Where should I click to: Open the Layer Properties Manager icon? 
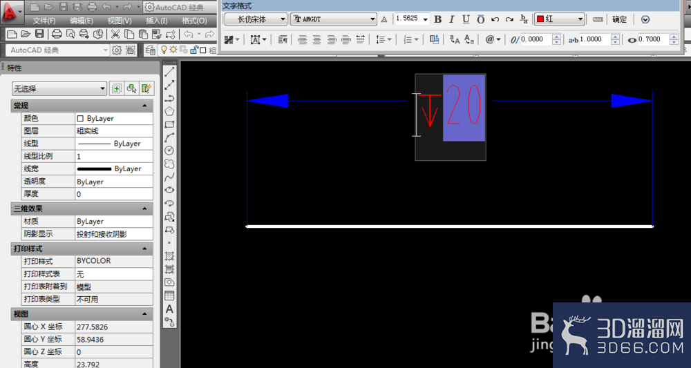point(150,50)
